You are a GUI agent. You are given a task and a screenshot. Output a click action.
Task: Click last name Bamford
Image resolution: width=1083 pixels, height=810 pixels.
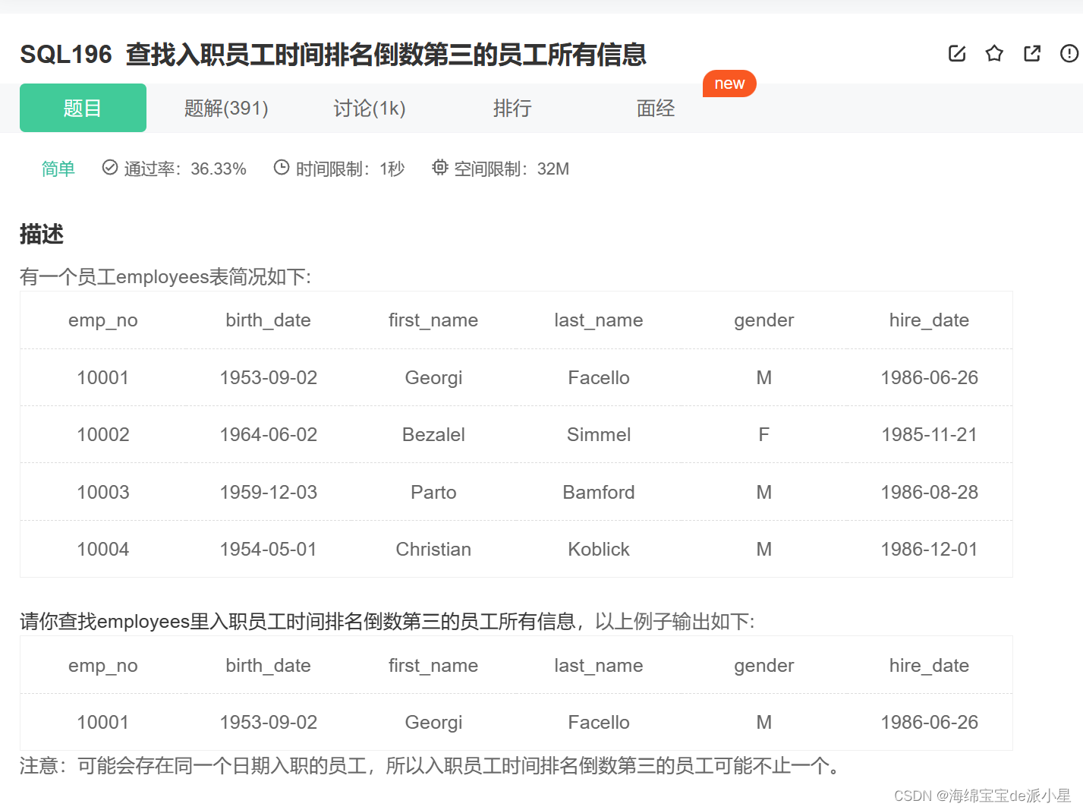click(599, 493)
